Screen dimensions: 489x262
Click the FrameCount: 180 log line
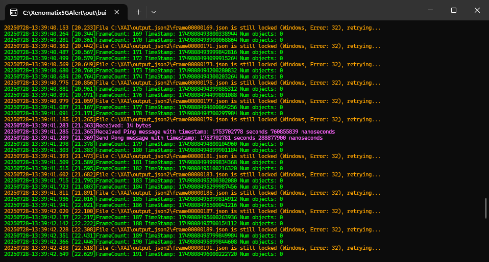click(x=143, y=150)
